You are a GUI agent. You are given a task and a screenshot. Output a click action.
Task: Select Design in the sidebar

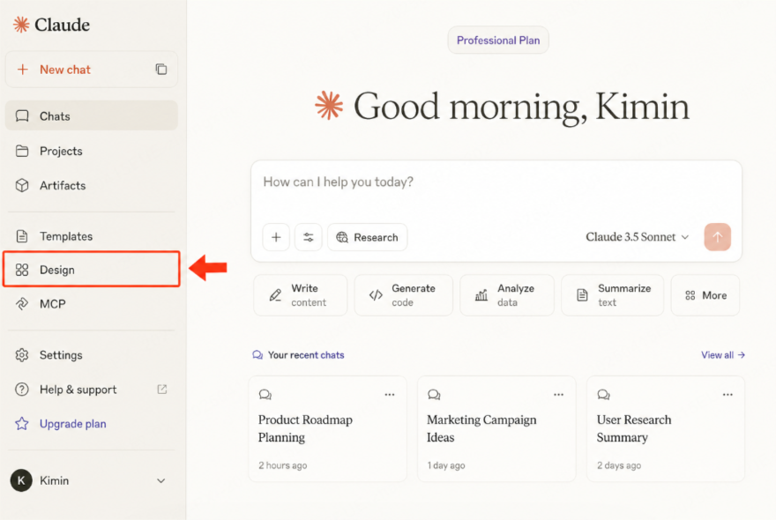[92, 270]
